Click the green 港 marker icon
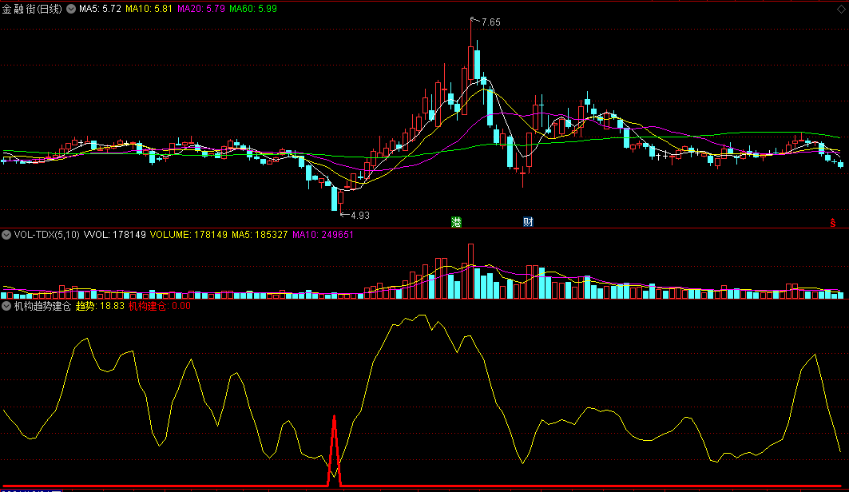 point(456,222)
